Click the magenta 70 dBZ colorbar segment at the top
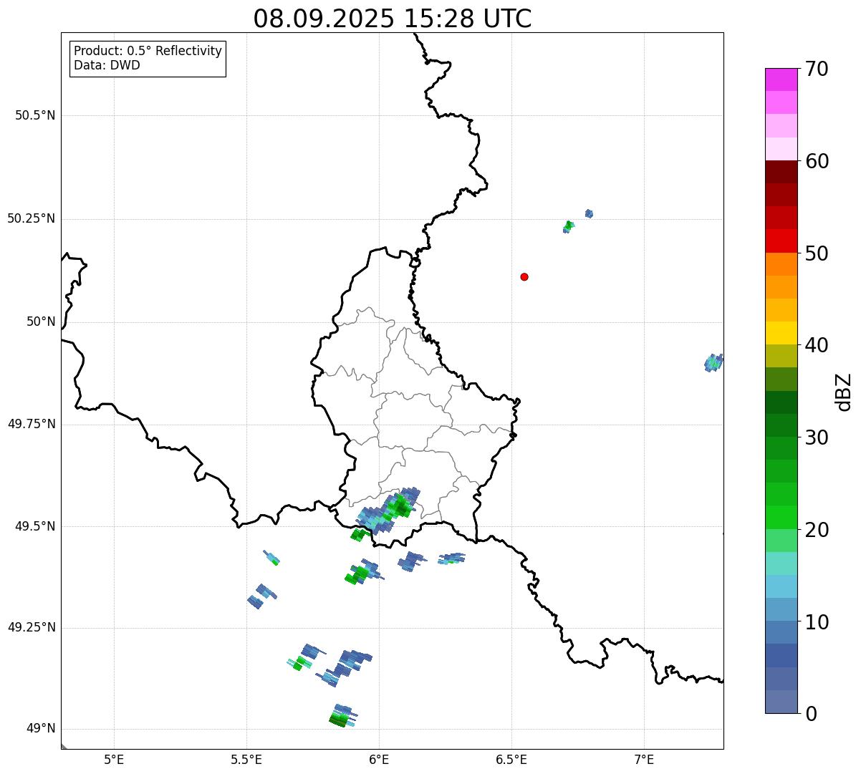Screen dimensions: 861x774 (x=781, y=79)
